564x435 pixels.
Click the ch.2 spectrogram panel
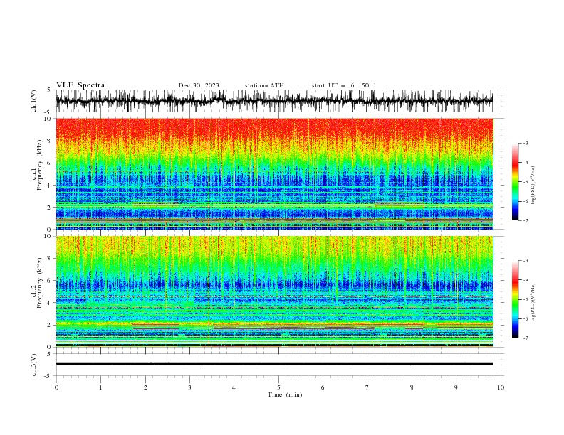[274, 291]
